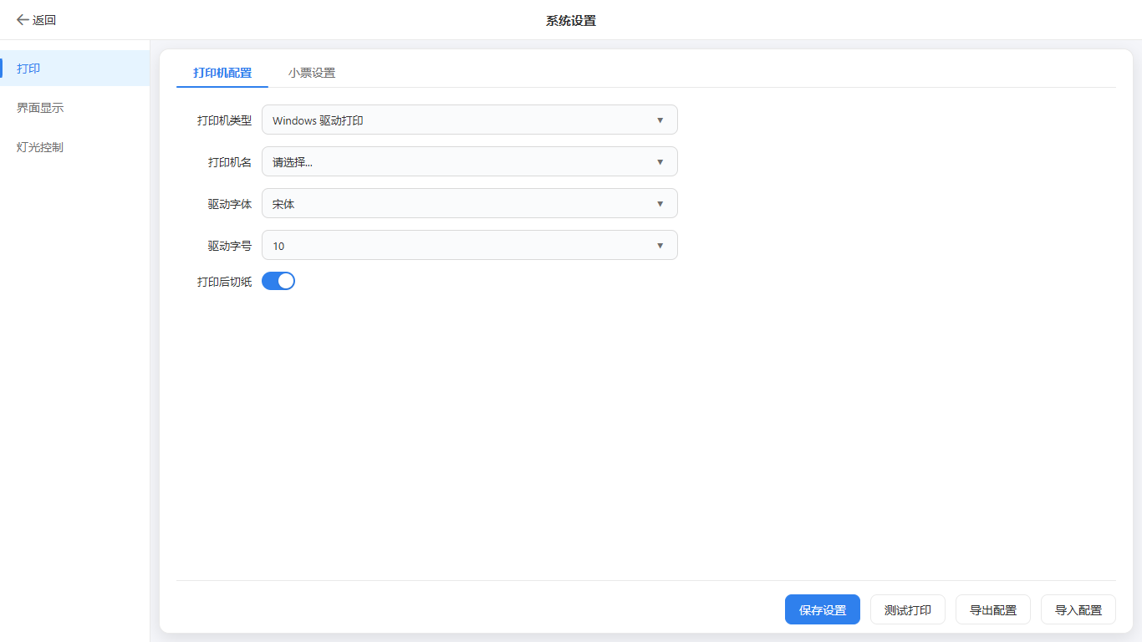Switch to the 小票设置 tab
Screen dimensions: 1142x642
point(312,73)
